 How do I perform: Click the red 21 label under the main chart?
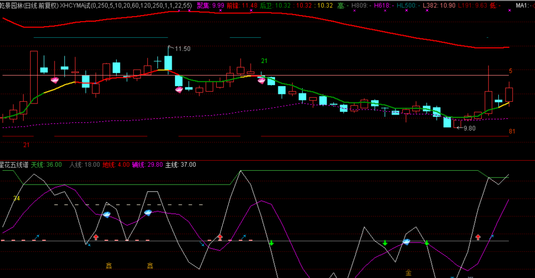point(26,145)
